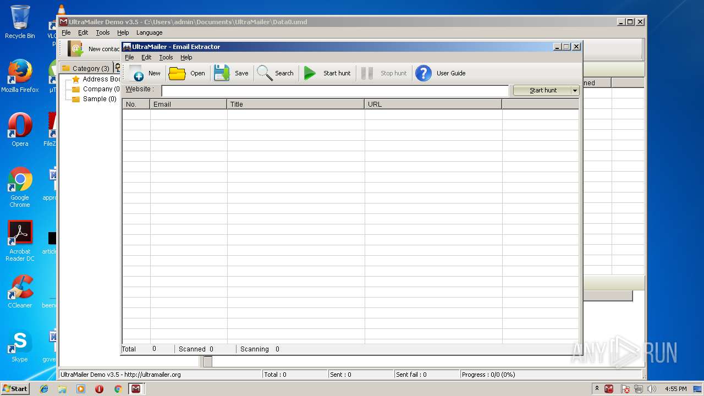Focus the Website input field

[335, 91]
